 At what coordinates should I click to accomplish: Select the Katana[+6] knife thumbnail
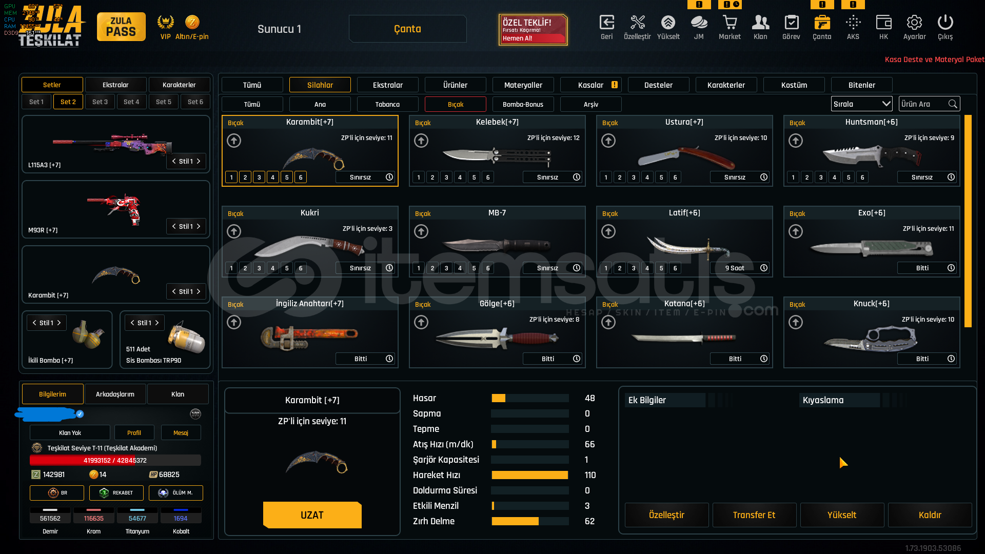(x=684, y=338)
